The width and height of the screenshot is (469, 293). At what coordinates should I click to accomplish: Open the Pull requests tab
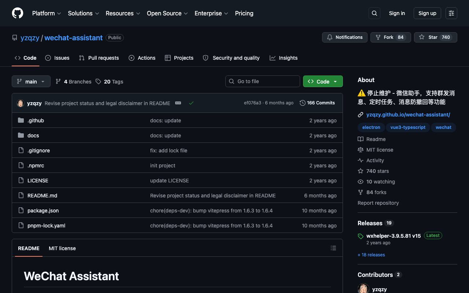[99, 58]
